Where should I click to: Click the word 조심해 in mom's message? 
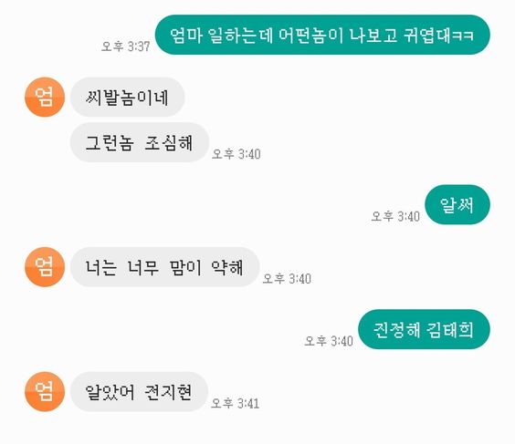(x=169, y=143)
